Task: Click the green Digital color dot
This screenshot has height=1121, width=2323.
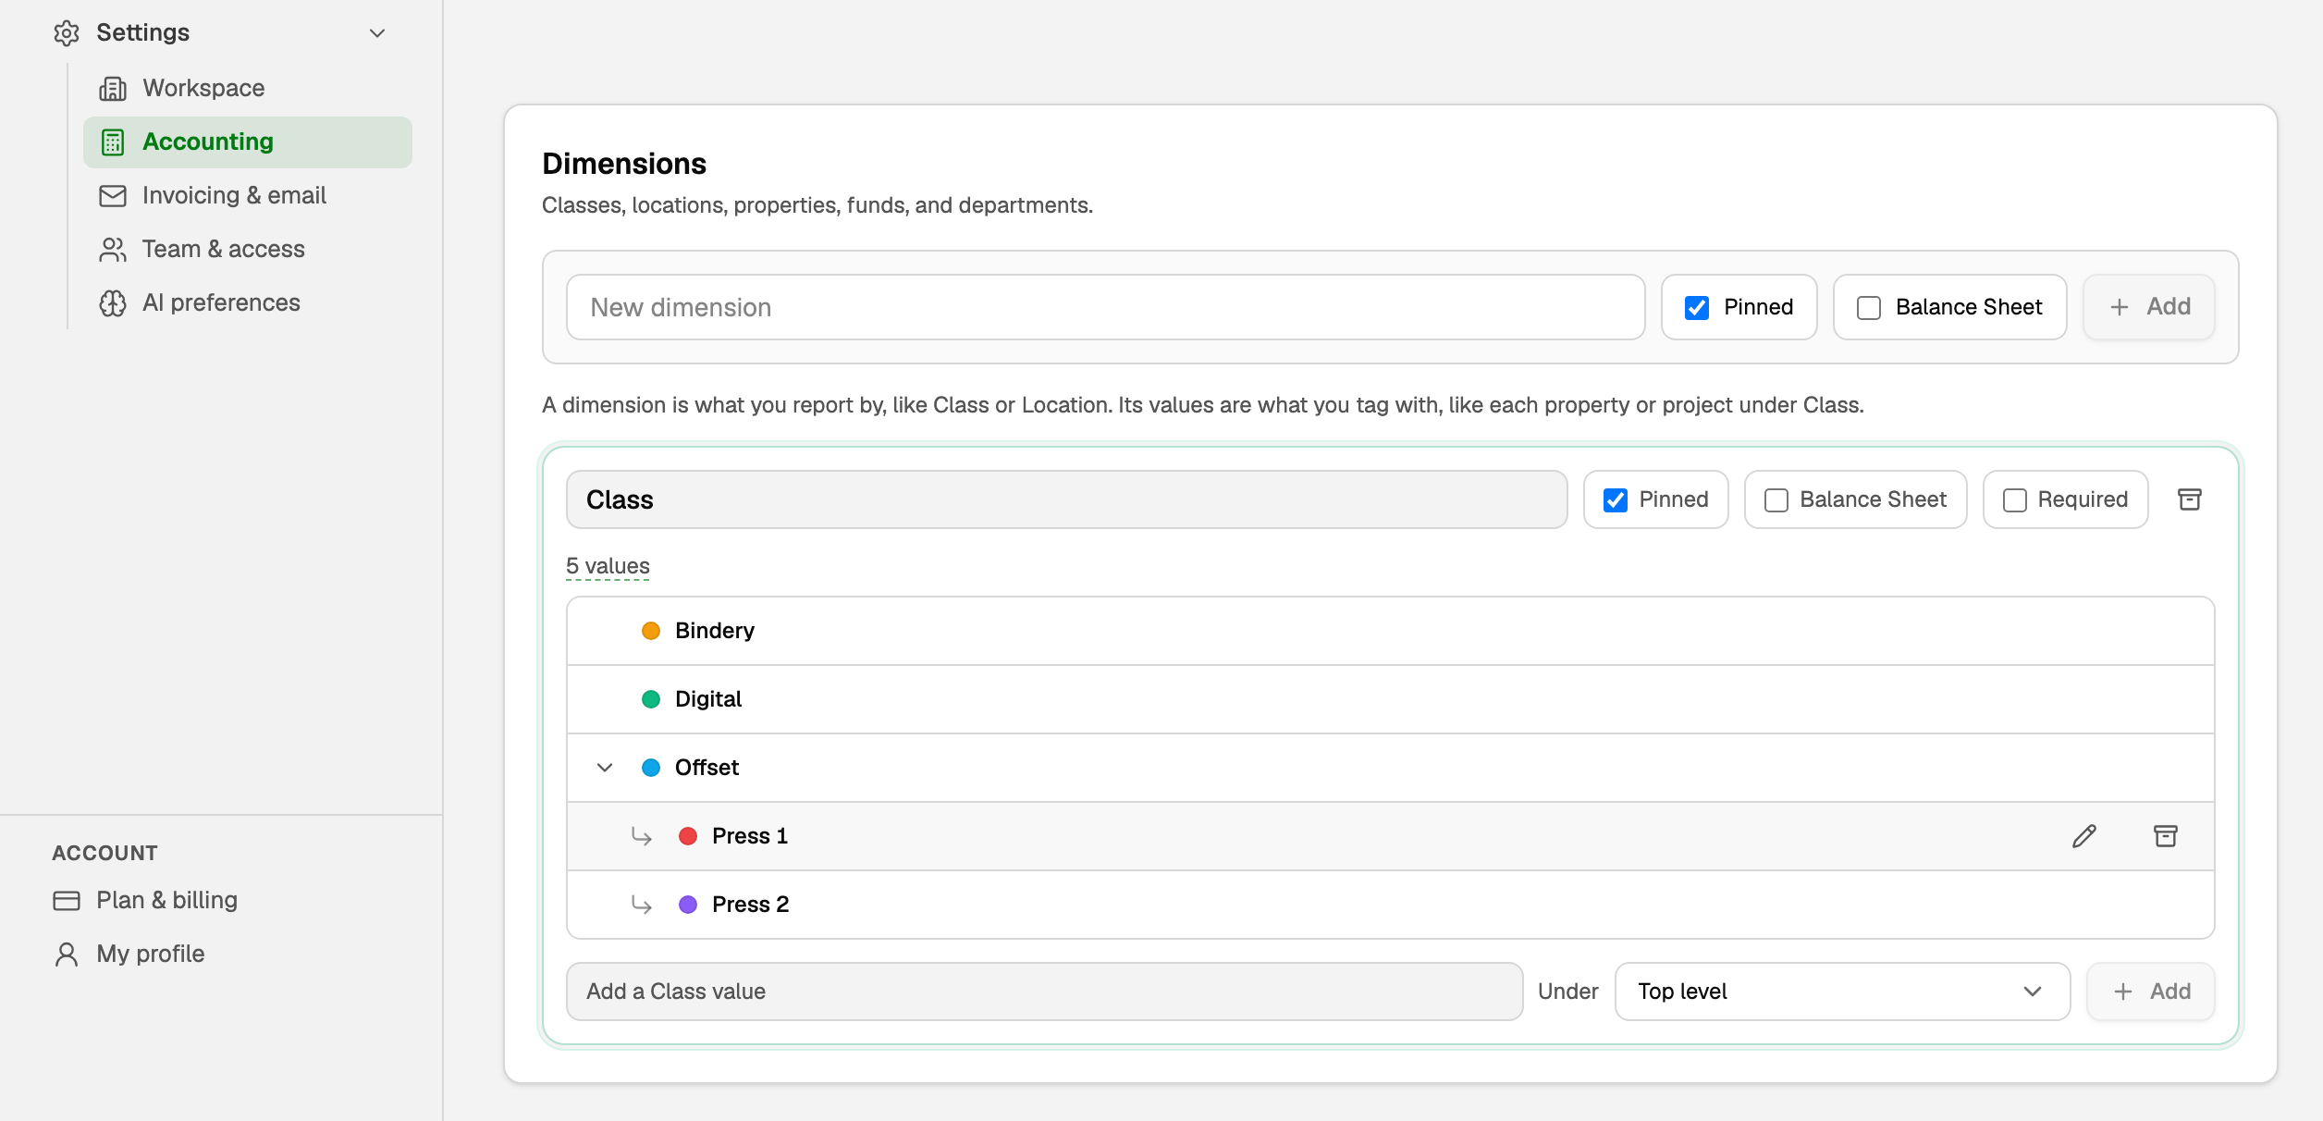Action: (x=651, y=699)
